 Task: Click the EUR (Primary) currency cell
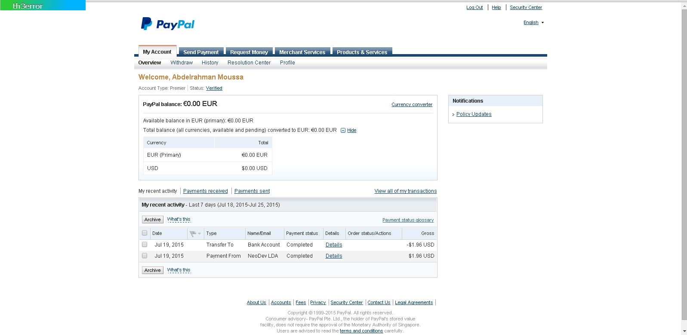[x=164, y=155]
